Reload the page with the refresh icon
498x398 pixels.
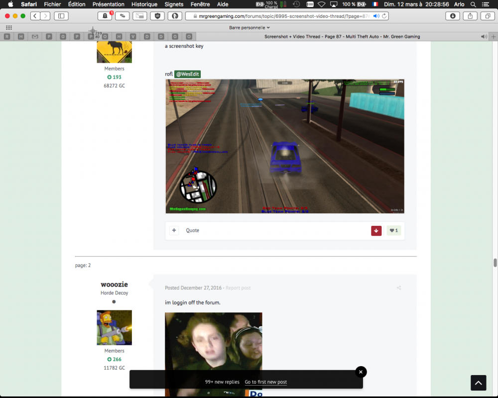pos(384,16)
